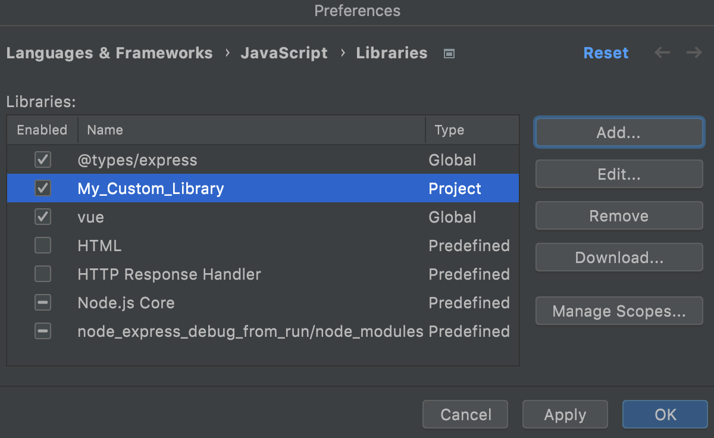
Task: Enable the HTTP Response Handler library
Action: point(42,274)
